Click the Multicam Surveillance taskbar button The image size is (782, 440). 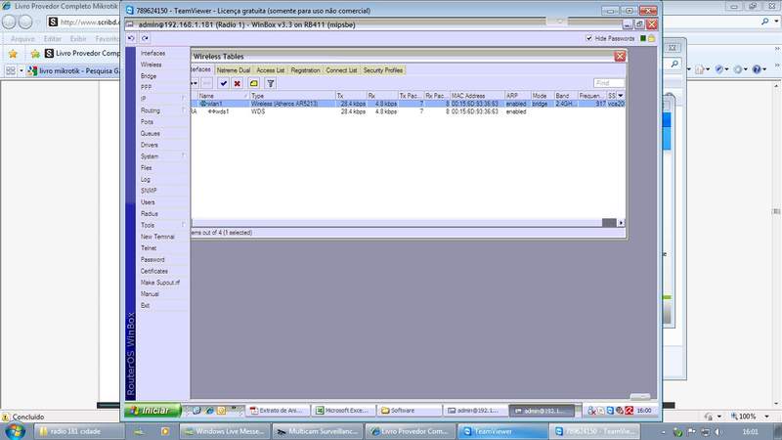click(318, 431)
